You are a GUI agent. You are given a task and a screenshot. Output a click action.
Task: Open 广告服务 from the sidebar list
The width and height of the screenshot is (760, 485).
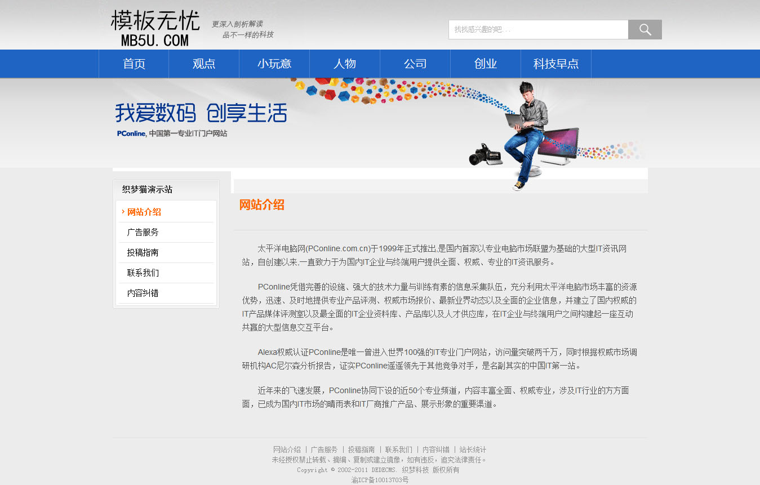point(143,233)
